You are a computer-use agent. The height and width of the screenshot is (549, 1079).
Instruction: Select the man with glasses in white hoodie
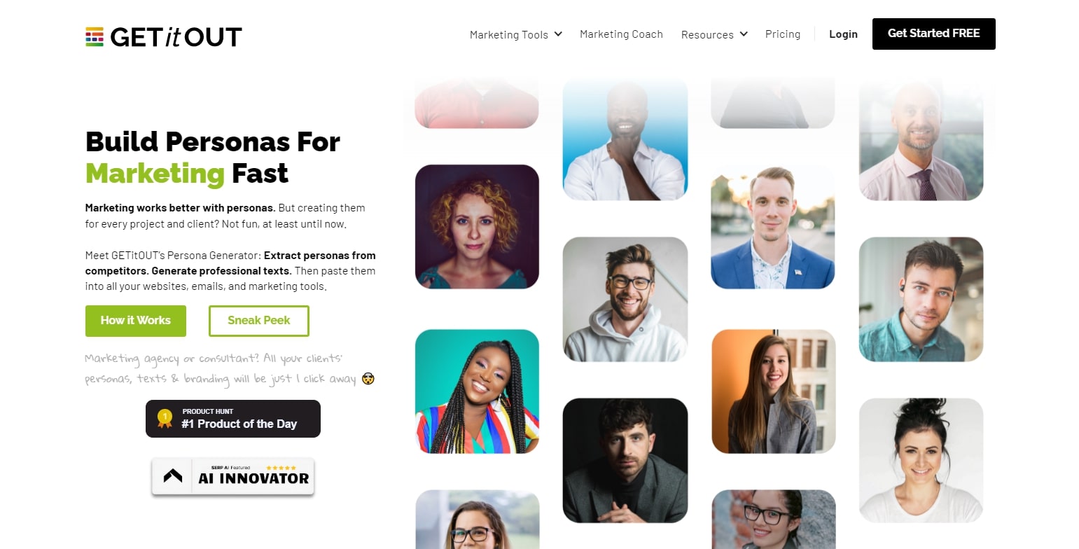click(x=625, y=299)
